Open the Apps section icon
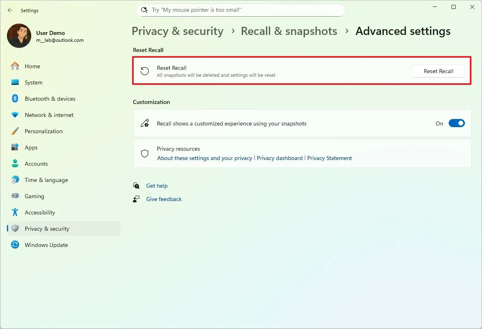 15,147
